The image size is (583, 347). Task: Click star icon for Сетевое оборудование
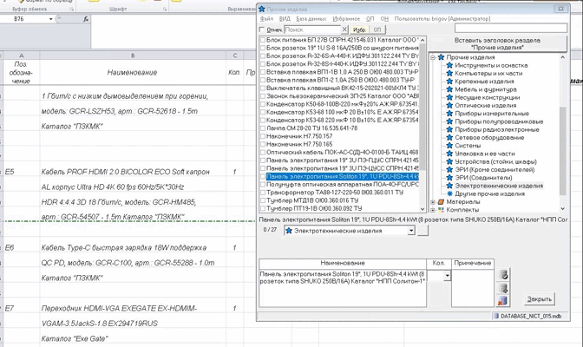(451, 137)
